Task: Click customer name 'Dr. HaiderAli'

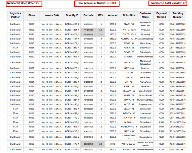Action: [x=145, y=73]
